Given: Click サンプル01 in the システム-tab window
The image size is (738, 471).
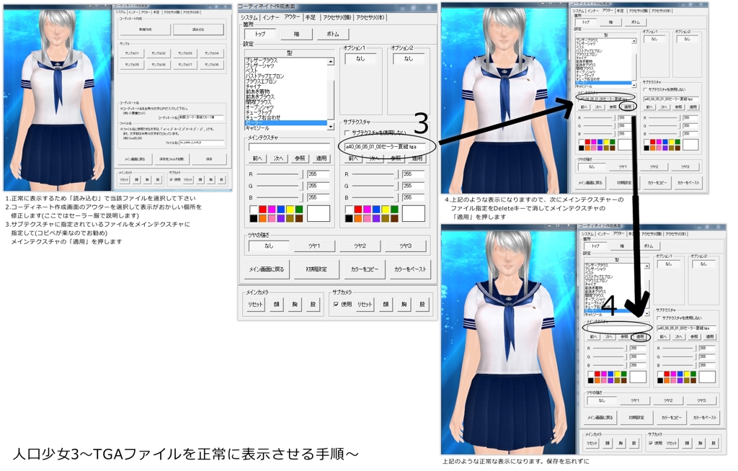Looking at the screenshot, I should [133, 53].
